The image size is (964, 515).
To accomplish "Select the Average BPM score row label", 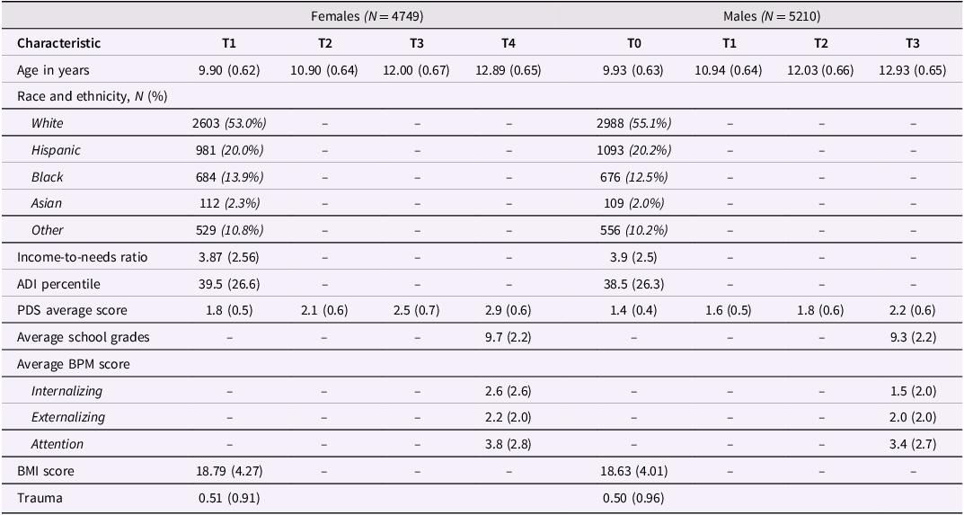I will 73,364.
